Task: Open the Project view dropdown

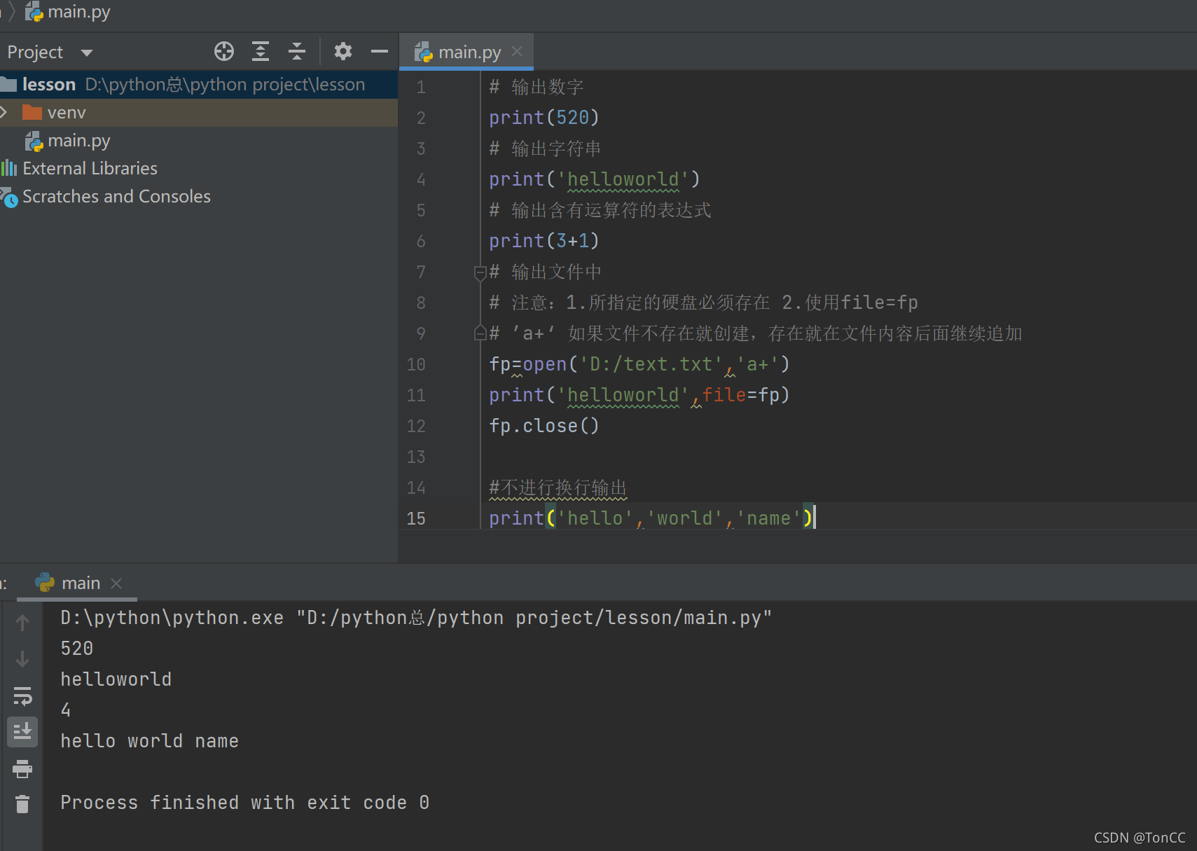Action: point(87,53)
